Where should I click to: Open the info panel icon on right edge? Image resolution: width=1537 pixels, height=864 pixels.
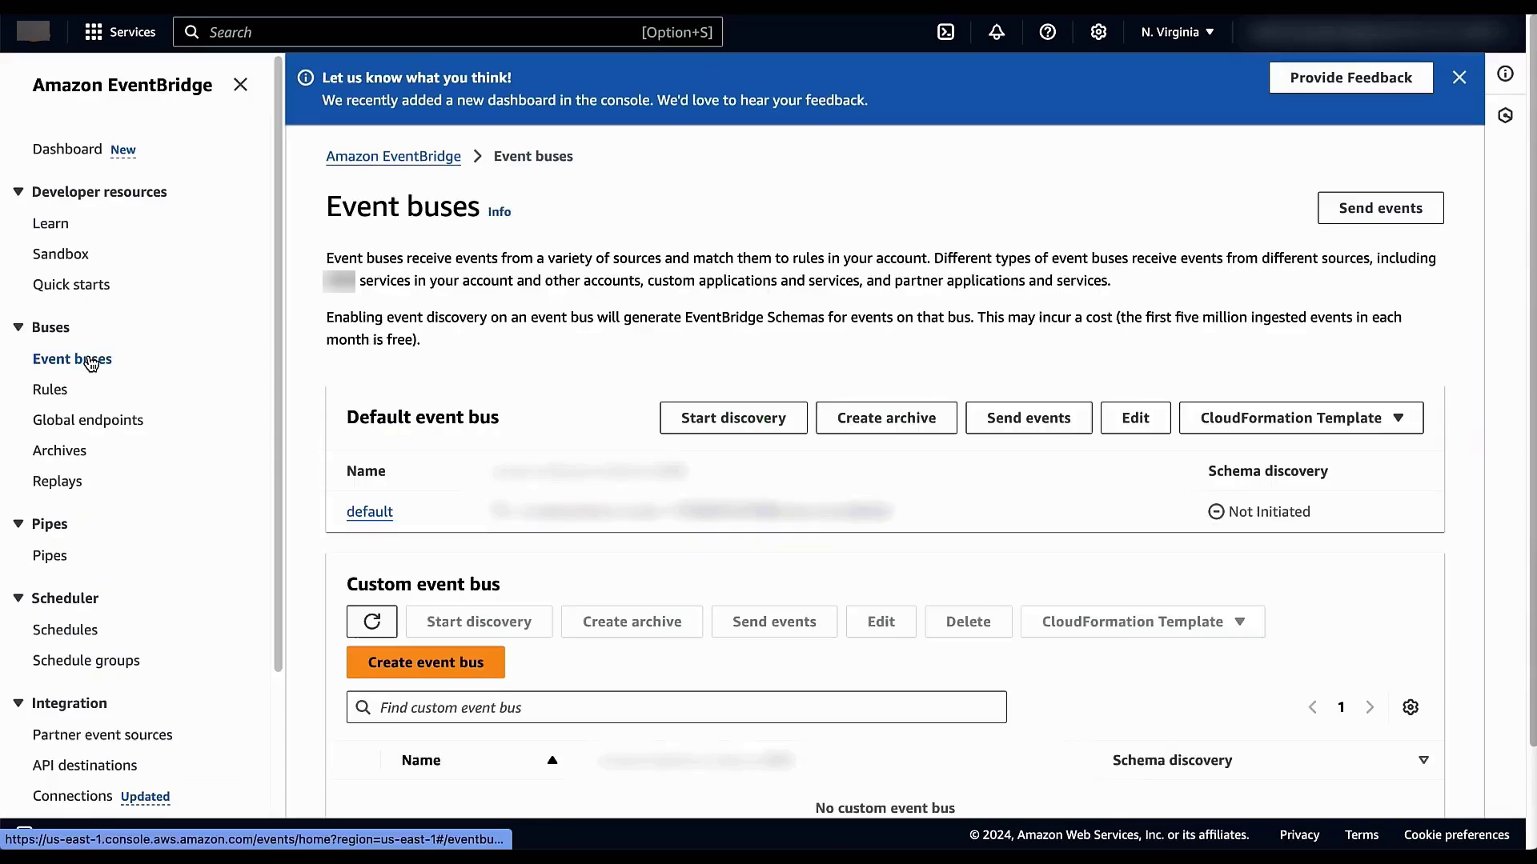click(x=1506, y=74)
